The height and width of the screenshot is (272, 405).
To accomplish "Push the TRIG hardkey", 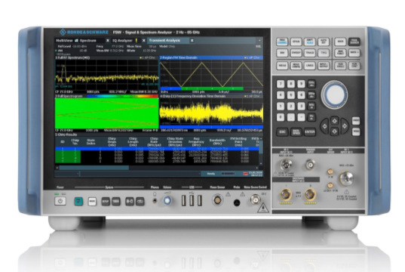I will click(323, 53).
